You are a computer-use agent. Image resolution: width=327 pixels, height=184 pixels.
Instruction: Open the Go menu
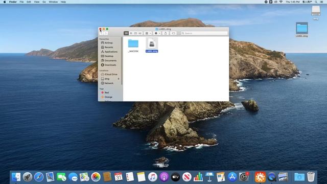pos(44,2)
